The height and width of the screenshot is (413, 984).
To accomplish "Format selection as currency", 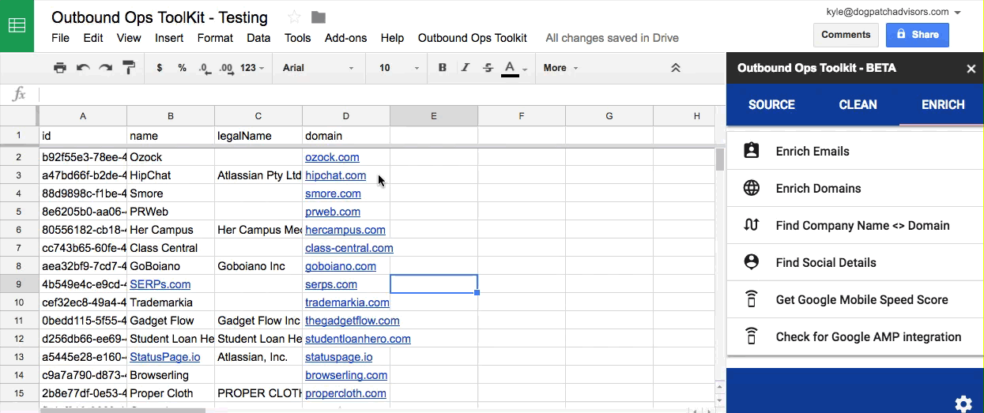I will [160, 68].
